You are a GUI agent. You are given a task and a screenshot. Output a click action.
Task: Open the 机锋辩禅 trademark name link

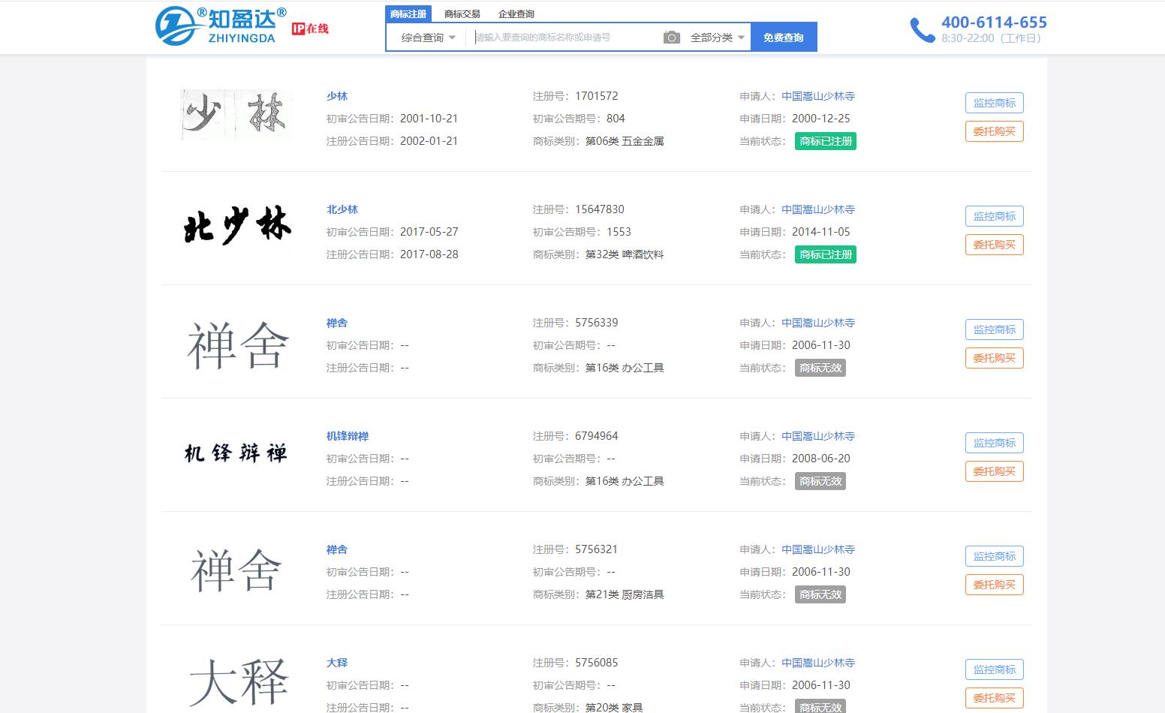(x=348, y=436)
